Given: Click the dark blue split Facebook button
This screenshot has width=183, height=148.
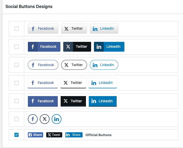Looking at the screenshot, I should [x=44, y=47].
